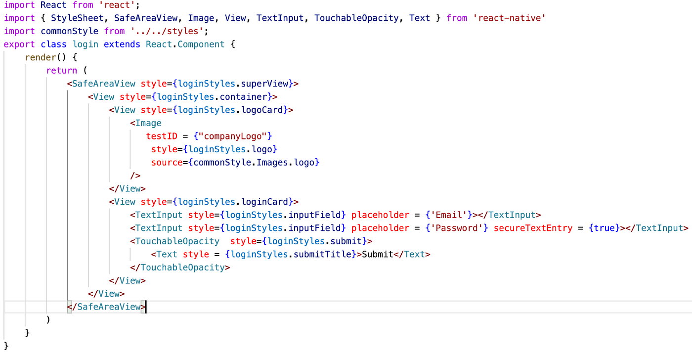The height and width of the screenshot is (355, 692).
Task: Click the word React on line one
Action: (53, 5)
